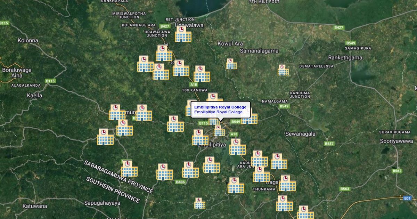Click school marker northeast of Thunkama label
The width and height of the screenshot is (417, 219).
pyautogui.click(x=287, y=183)
